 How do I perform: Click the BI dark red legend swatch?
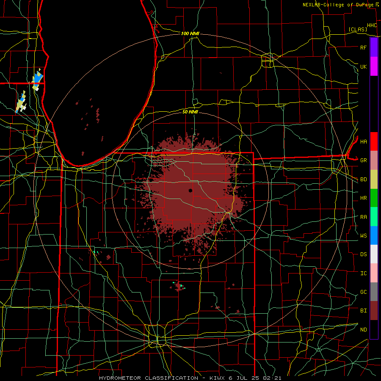pos(374,311)
